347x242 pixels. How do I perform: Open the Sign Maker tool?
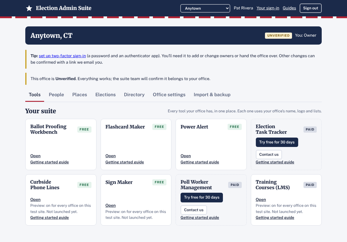(x=111, y=206)
